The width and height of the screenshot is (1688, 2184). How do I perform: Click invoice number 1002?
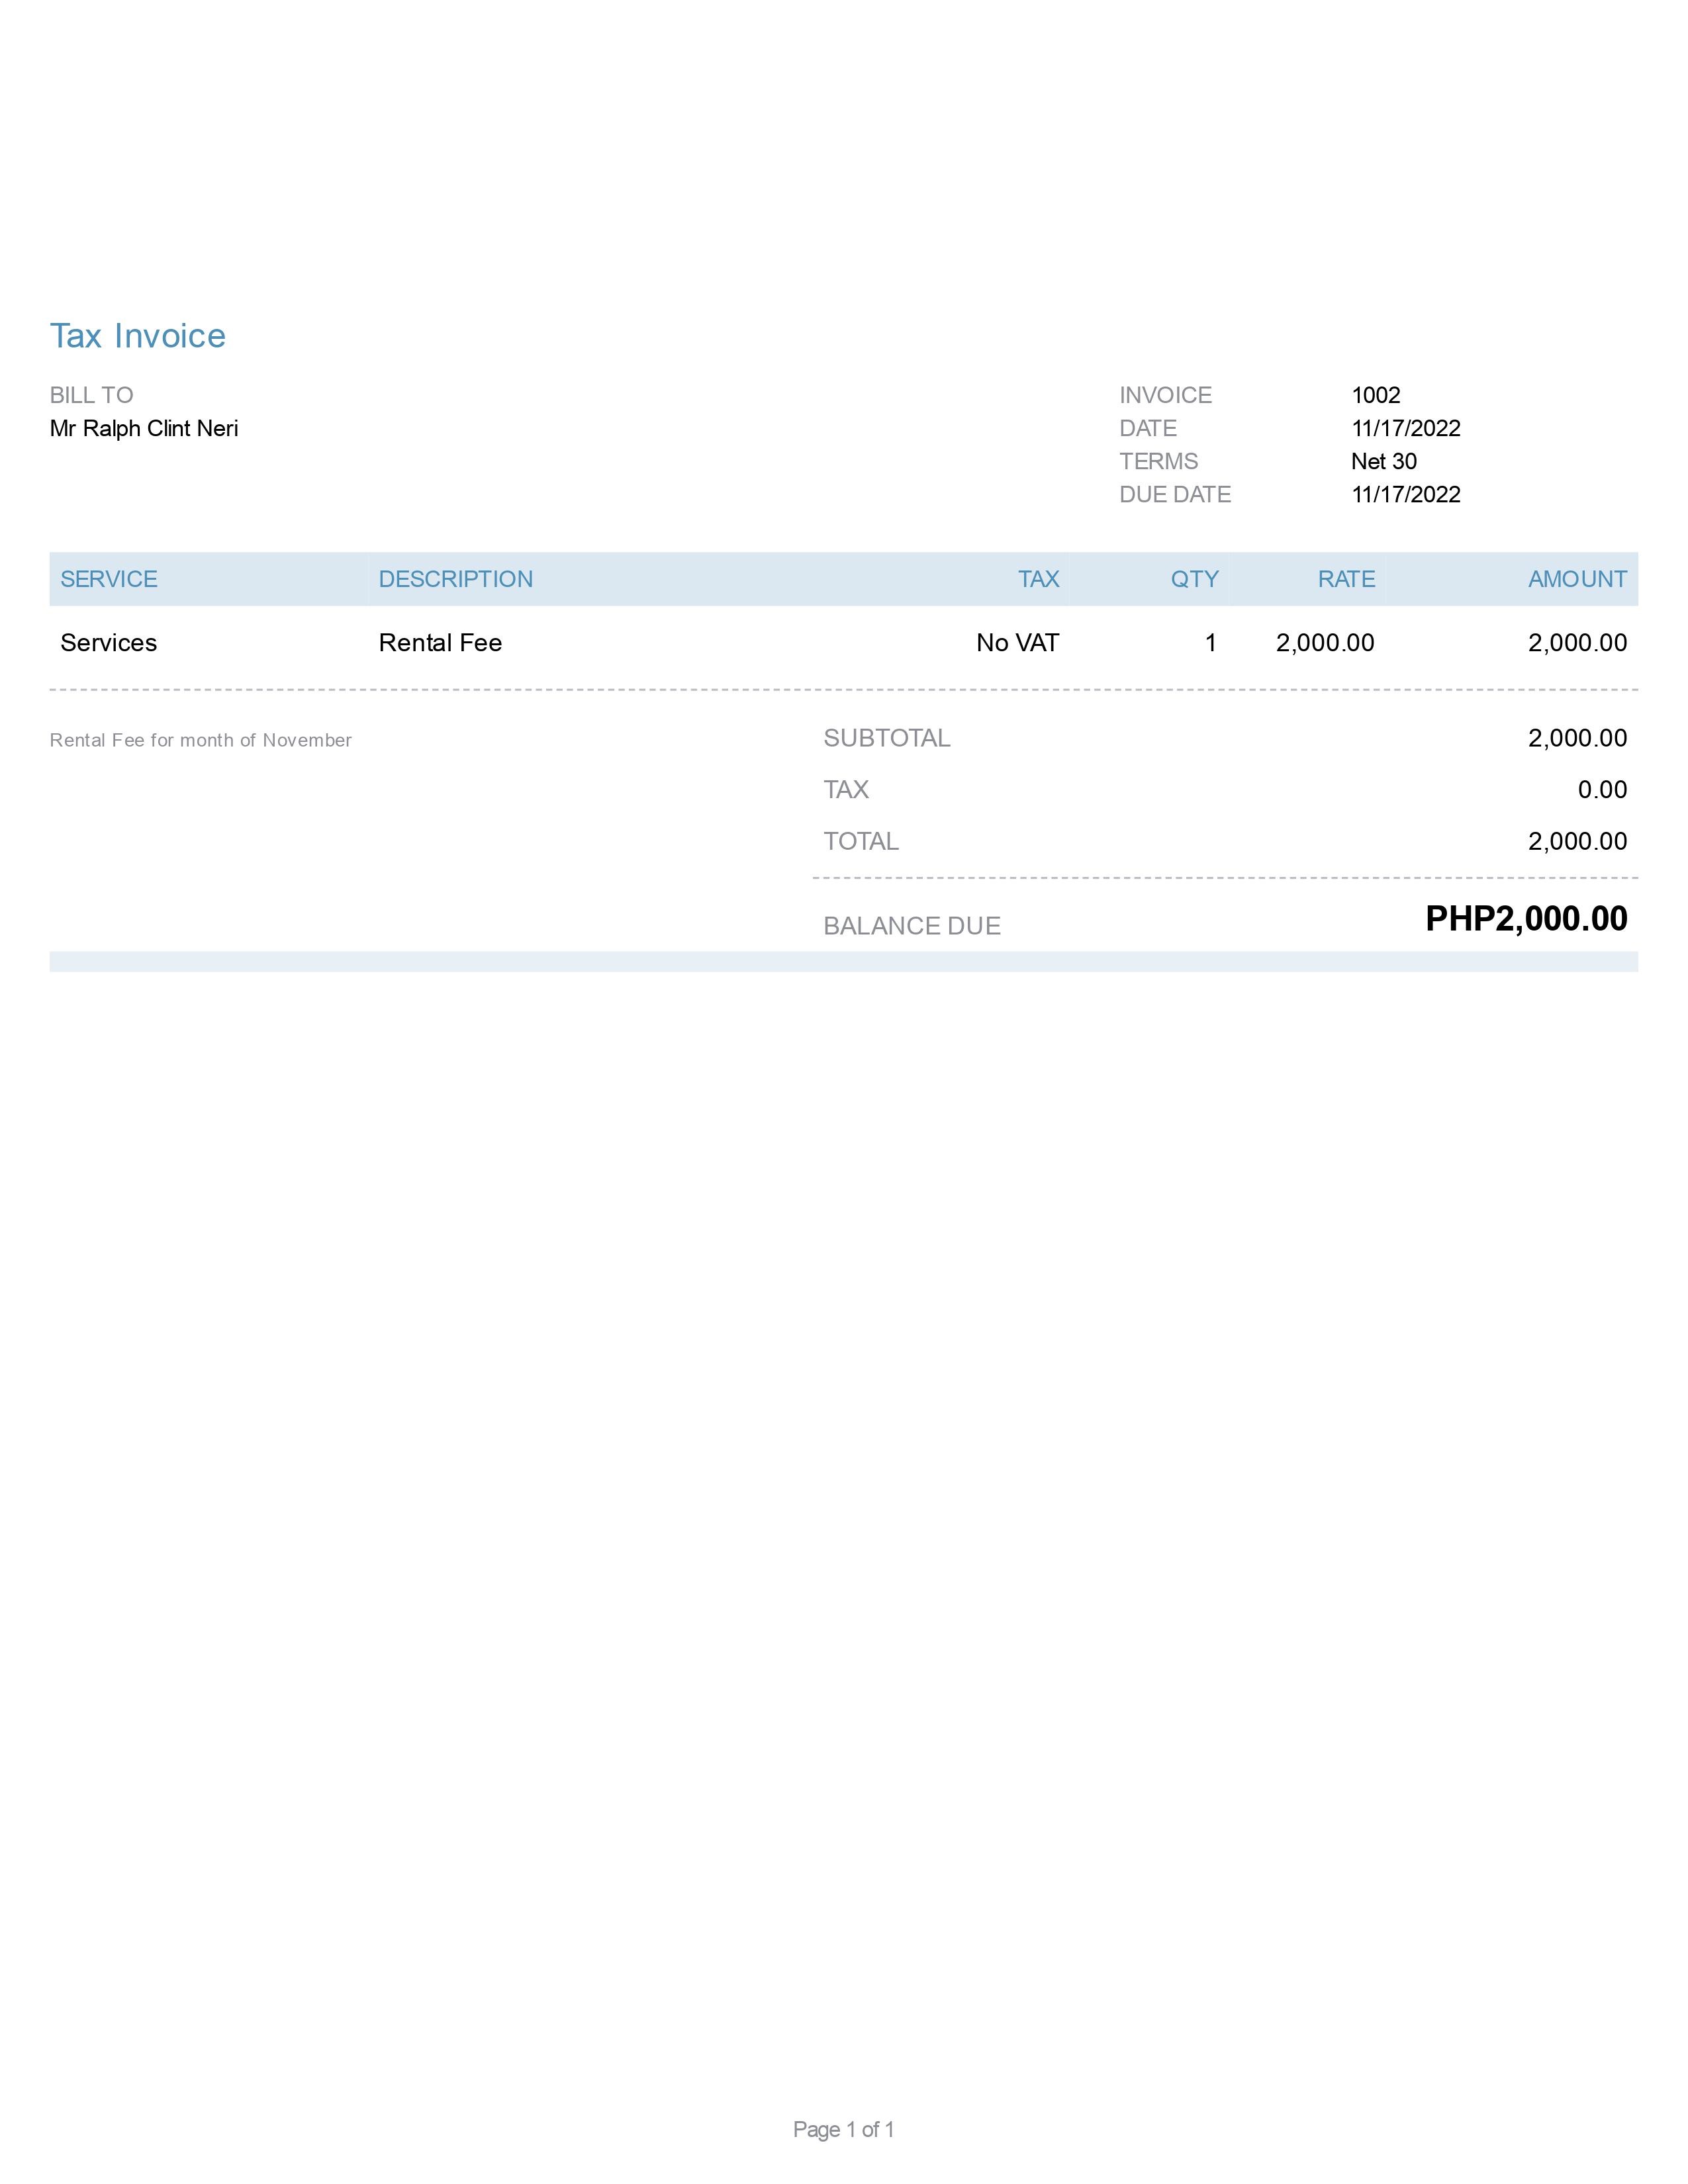(1375, 395)
